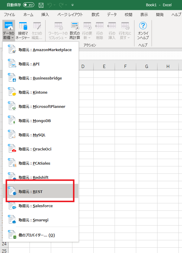Open the オンラインヘルプ icon

pyautogui.click(x=143, y=31)
